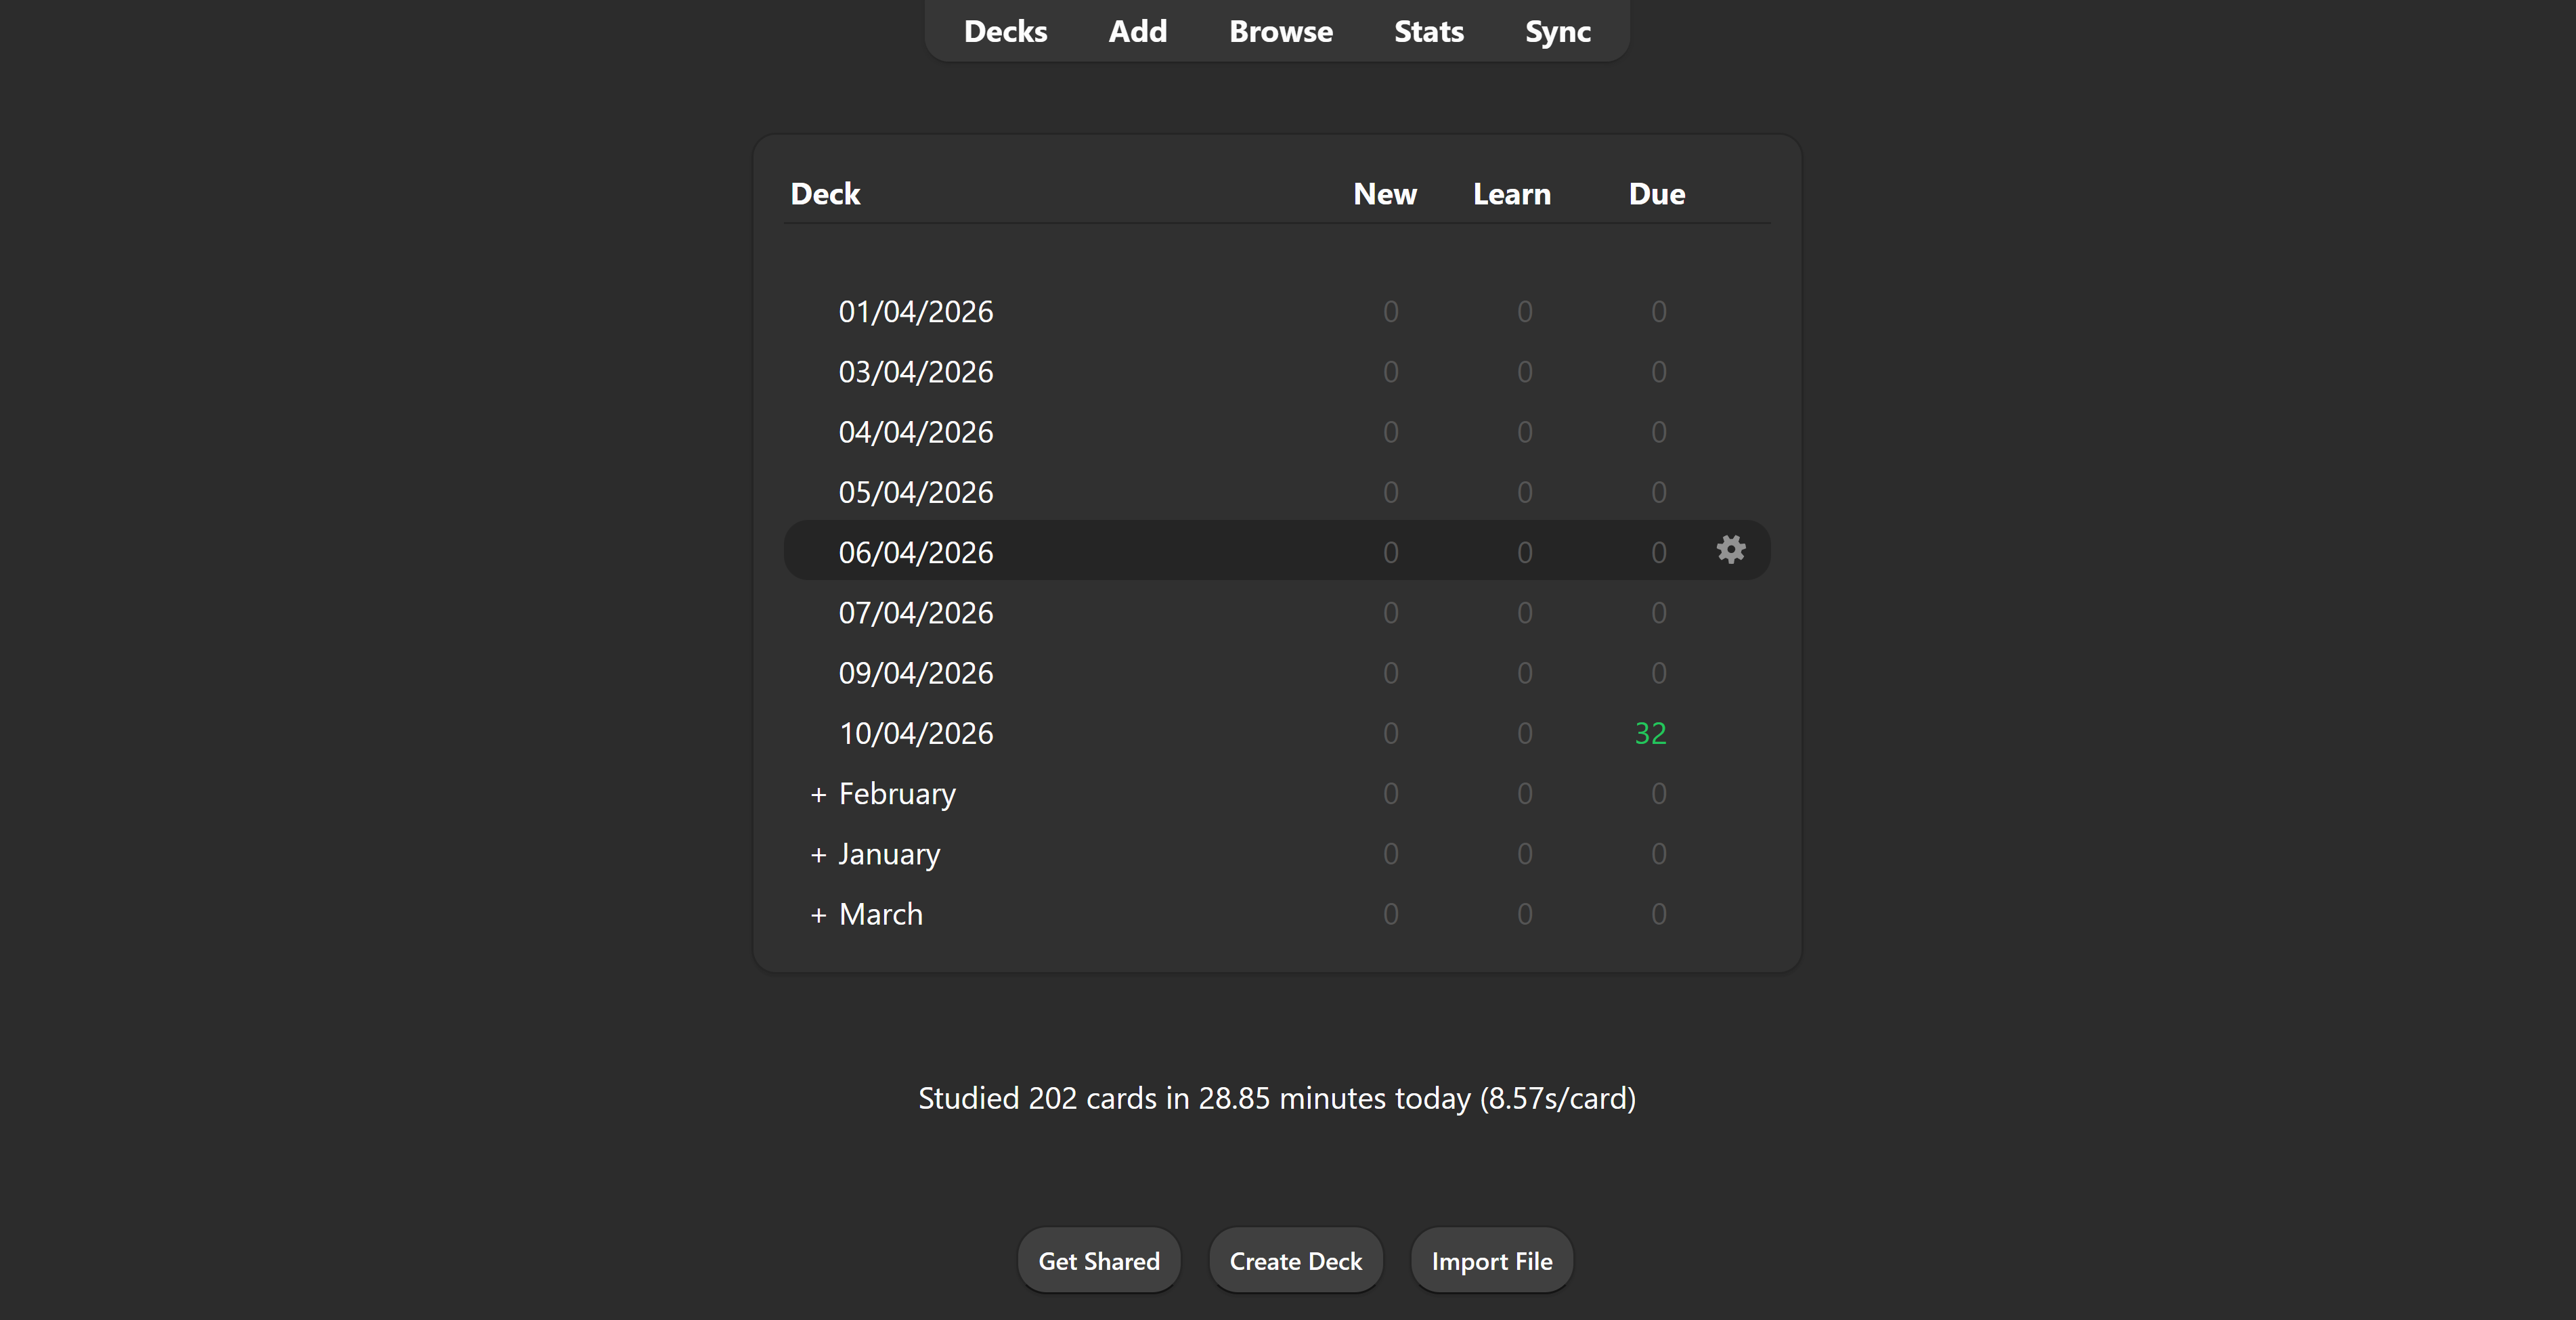Open the 10/04/2026 deck

click(915, 734)
